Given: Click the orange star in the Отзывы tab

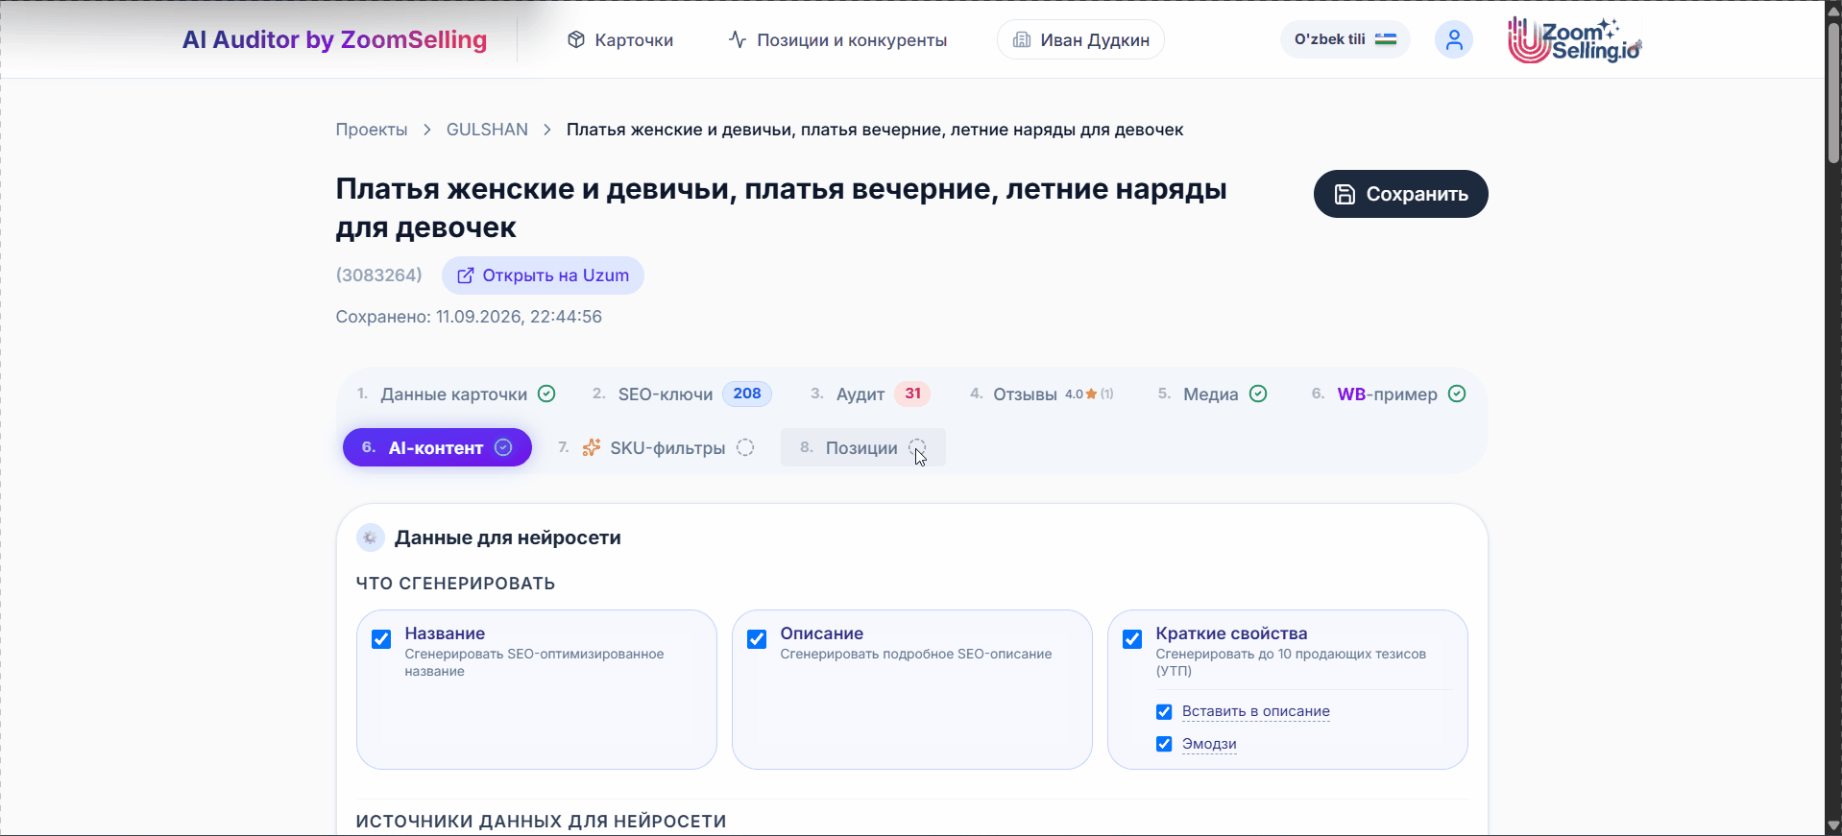Looking at the screenshot, I should click(x=1091, y=394).
